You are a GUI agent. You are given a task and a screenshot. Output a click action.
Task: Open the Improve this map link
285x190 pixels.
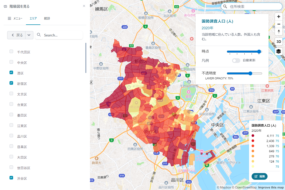coord(271,187)
